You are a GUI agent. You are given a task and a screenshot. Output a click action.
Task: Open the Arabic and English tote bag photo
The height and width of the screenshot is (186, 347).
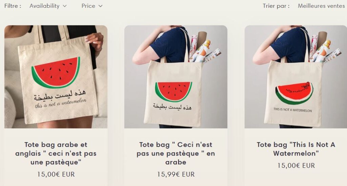(x=56, y=77)
